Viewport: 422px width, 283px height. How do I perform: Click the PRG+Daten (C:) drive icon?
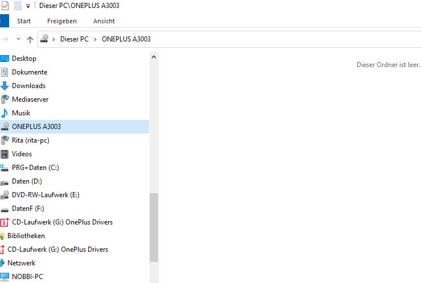[5, 168]
